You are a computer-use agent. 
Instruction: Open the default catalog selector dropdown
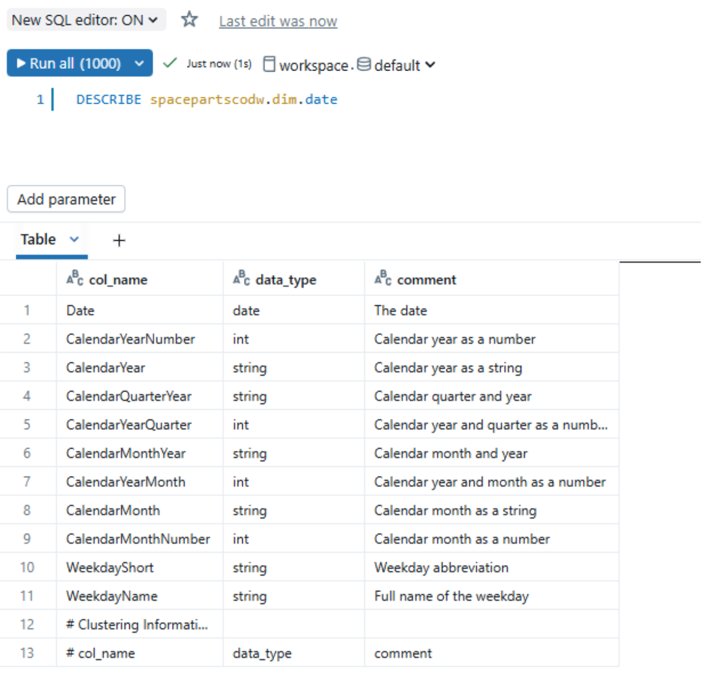point(430,65)
